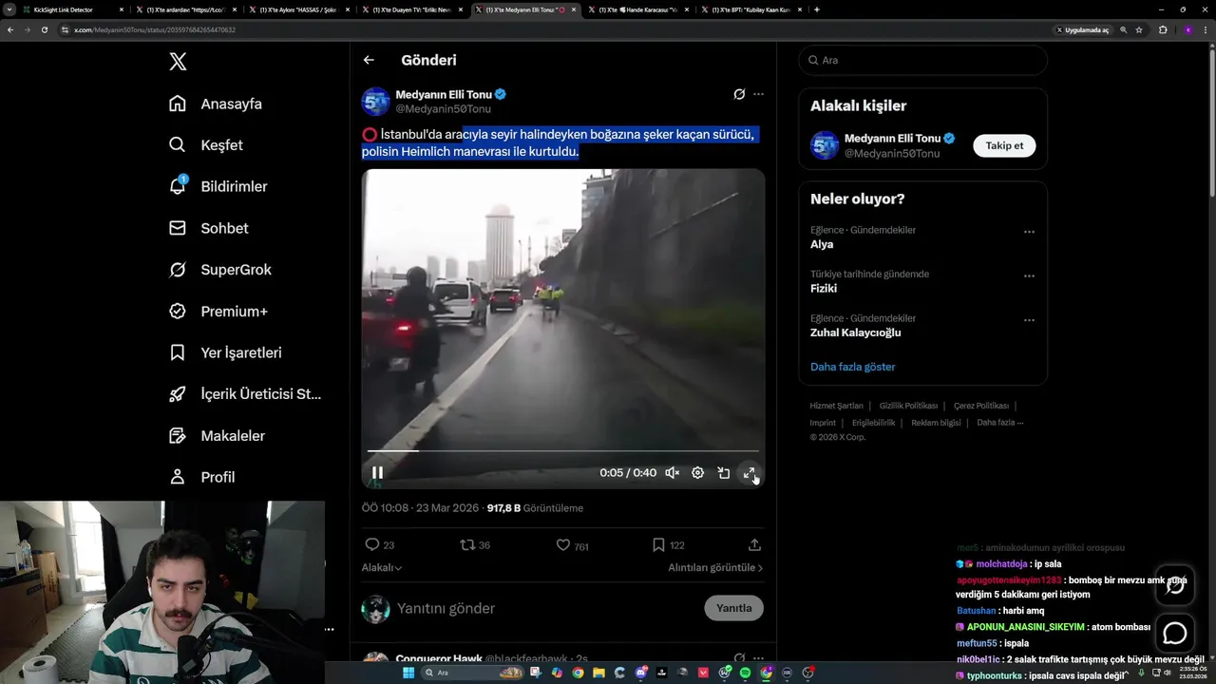
Task: Open Profil from sidebar
Action: [x=201, y=477]
